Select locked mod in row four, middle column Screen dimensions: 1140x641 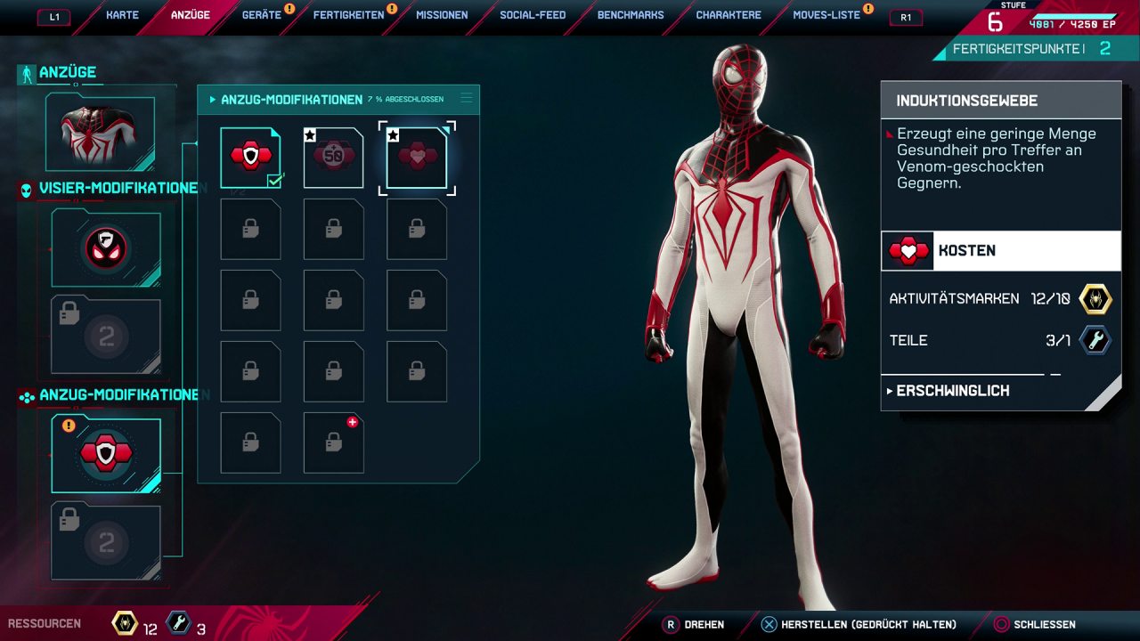point(333,371)
